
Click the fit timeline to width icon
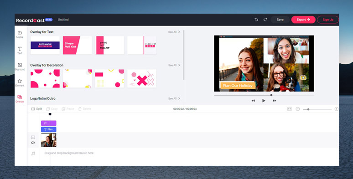coord(290,109)
